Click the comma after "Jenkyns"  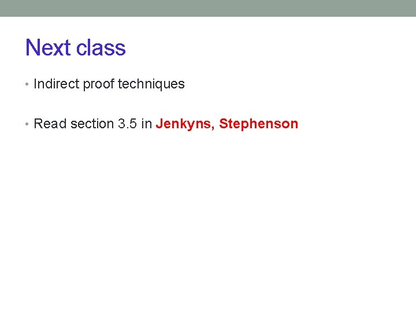[x=214, y=127]
